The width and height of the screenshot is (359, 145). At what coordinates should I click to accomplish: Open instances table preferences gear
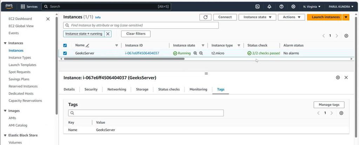[x=346, y=36]
